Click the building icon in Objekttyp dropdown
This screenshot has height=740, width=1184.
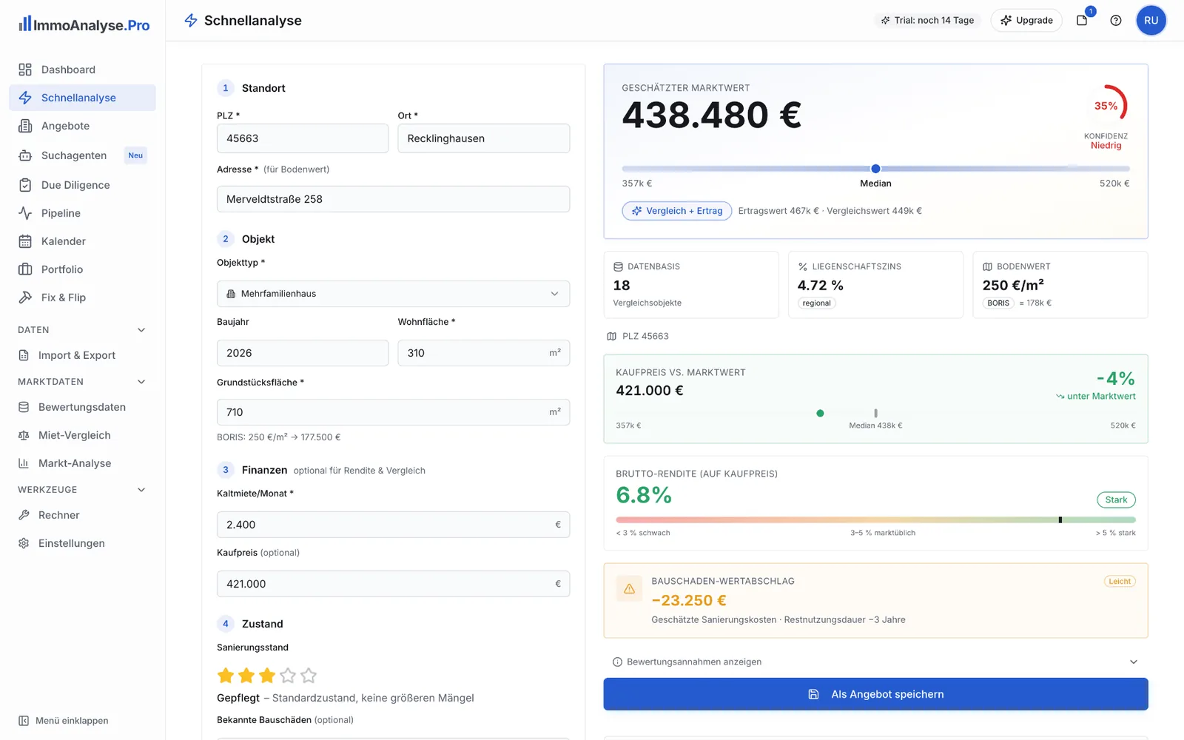click(231, 294)
